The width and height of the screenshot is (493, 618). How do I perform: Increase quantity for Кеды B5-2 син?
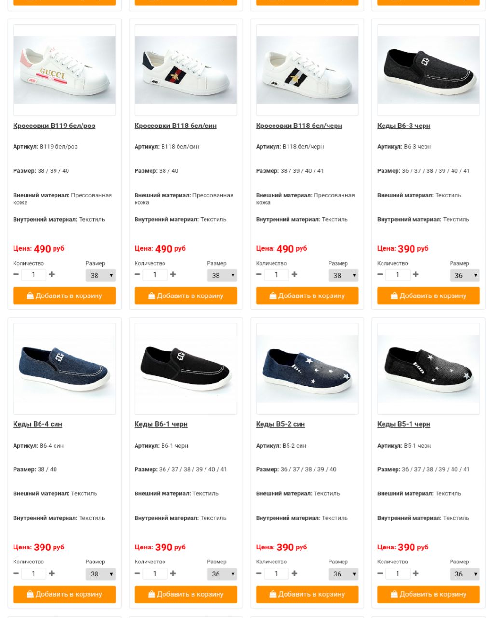click(x=294, y=573)
